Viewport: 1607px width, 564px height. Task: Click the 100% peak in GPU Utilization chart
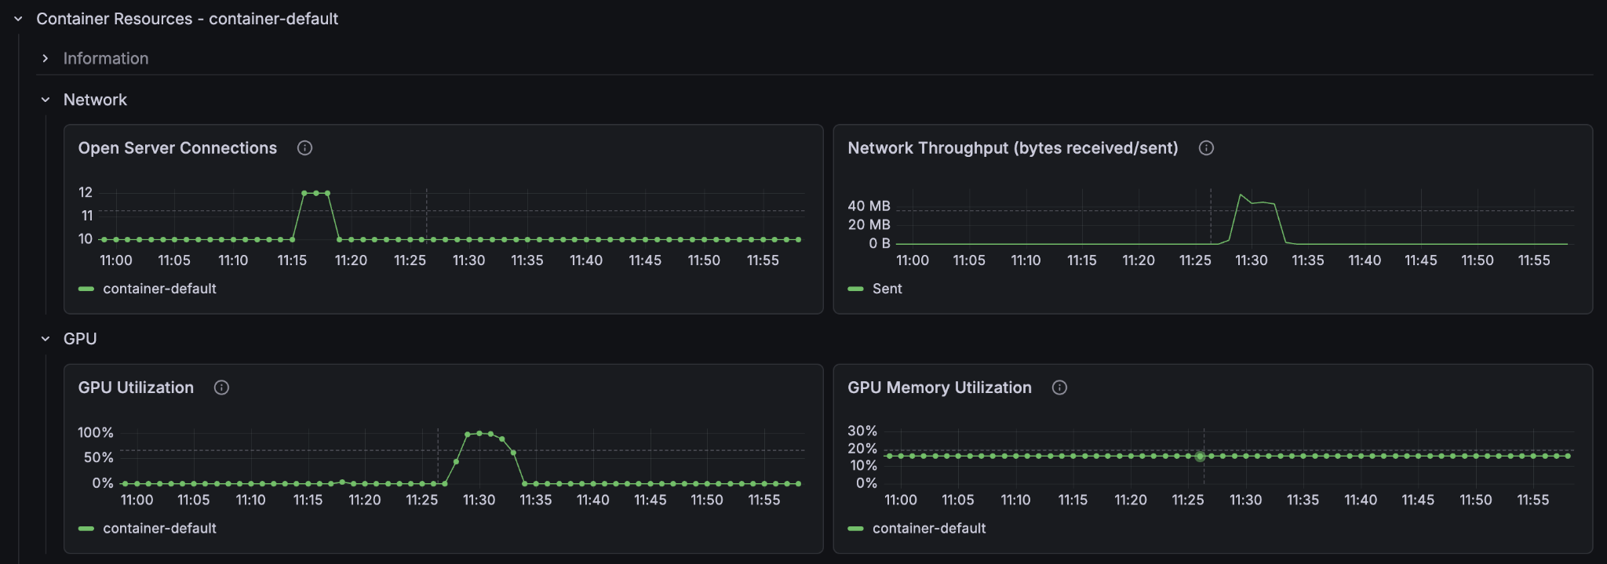[479, 433]
